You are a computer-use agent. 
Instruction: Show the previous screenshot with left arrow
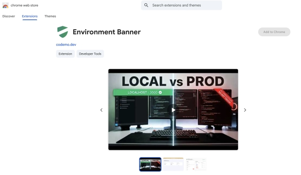[102, 110]
